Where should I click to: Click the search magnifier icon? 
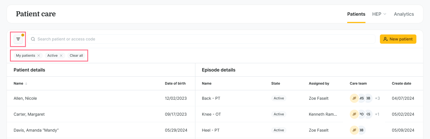pos(33,39)
